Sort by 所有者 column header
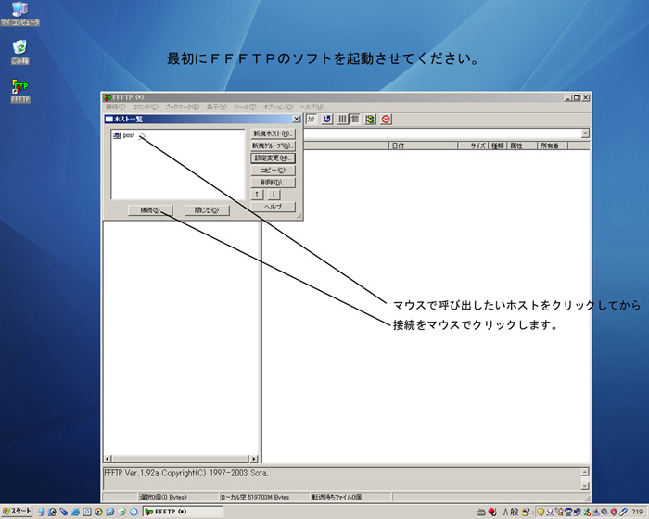Viewport: 649px width, 519px height. pyautogui.click(x=553, y=146)
